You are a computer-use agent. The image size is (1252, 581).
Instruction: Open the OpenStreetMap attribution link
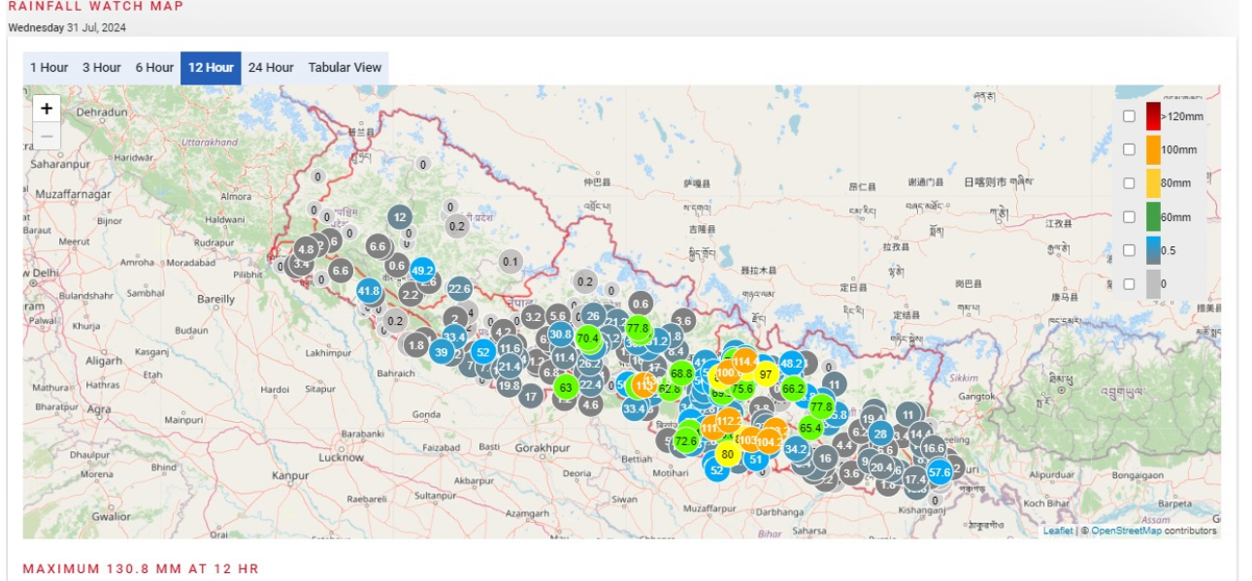pos(1125,531)
